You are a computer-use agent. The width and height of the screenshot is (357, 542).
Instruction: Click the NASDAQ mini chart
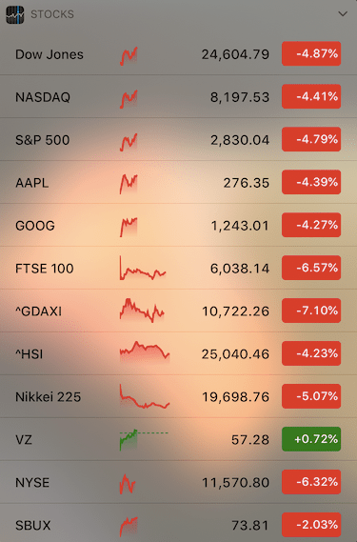[129, 99]
